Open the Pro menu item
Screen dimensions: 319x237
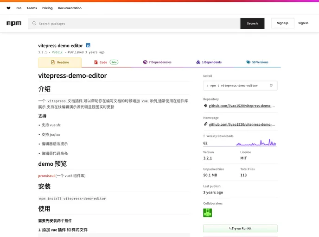click(19, 8)
